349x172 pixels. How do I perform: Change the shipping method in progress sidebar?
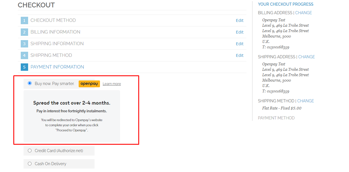[306, 101]
